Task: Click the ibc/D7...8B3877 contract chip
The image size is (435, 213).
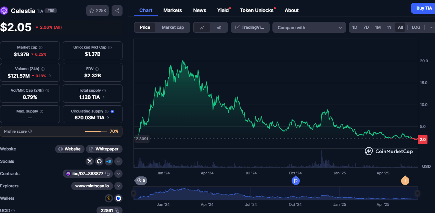Action: [x=88, y=174]
